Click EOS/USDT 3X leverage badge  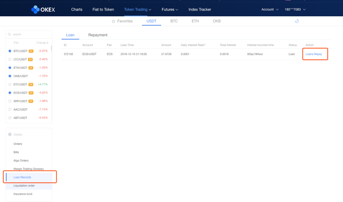coord(31,93)
